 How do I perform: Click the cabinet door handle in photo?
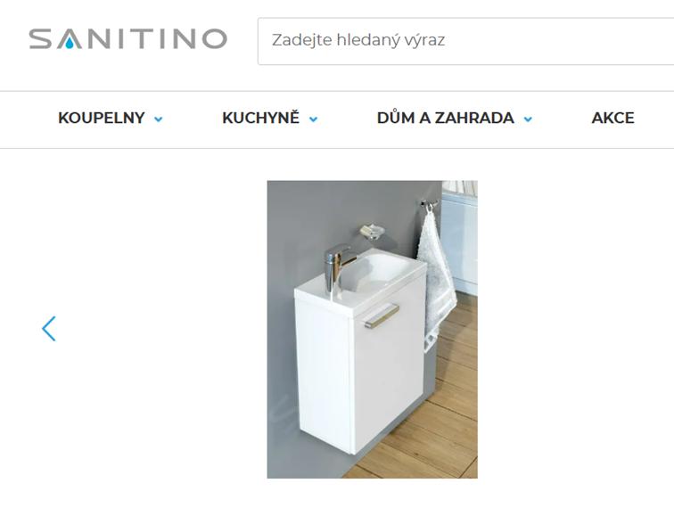[x=382, y=315]
